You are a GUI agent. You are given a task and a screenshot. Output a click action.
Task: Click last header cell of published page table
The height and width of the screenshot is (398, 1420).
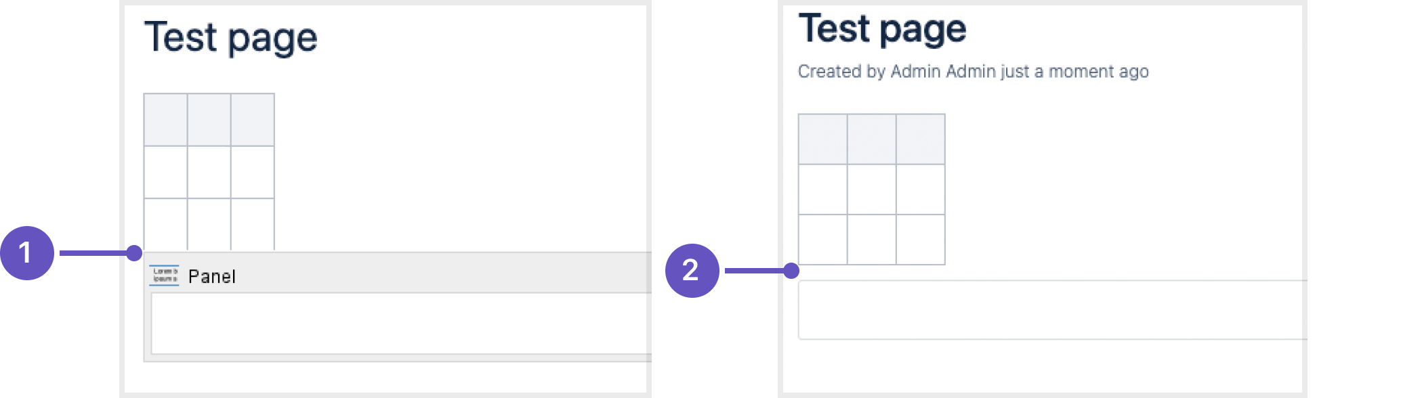tap(921, 139)
